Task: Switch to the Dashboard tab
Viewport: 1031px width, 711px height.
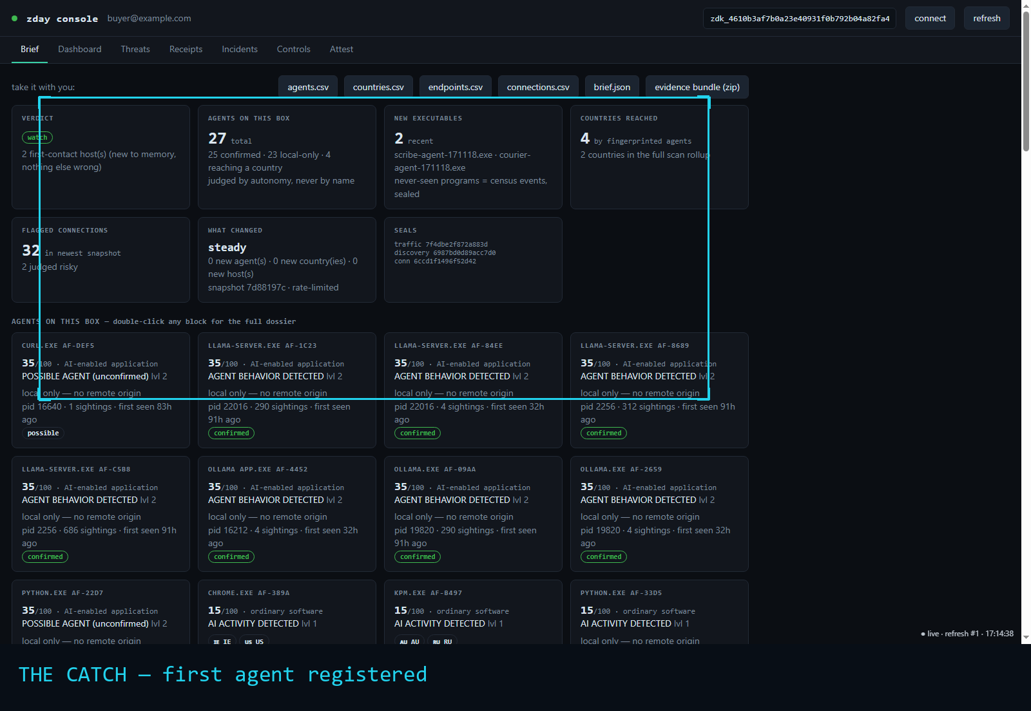Action: click(80, 49)
